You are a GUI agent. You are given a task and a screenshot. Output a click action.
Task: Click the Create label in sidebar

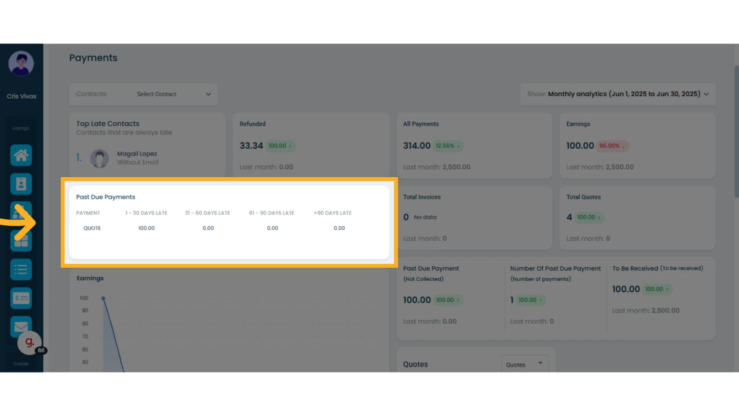click(x=21, y=364)
